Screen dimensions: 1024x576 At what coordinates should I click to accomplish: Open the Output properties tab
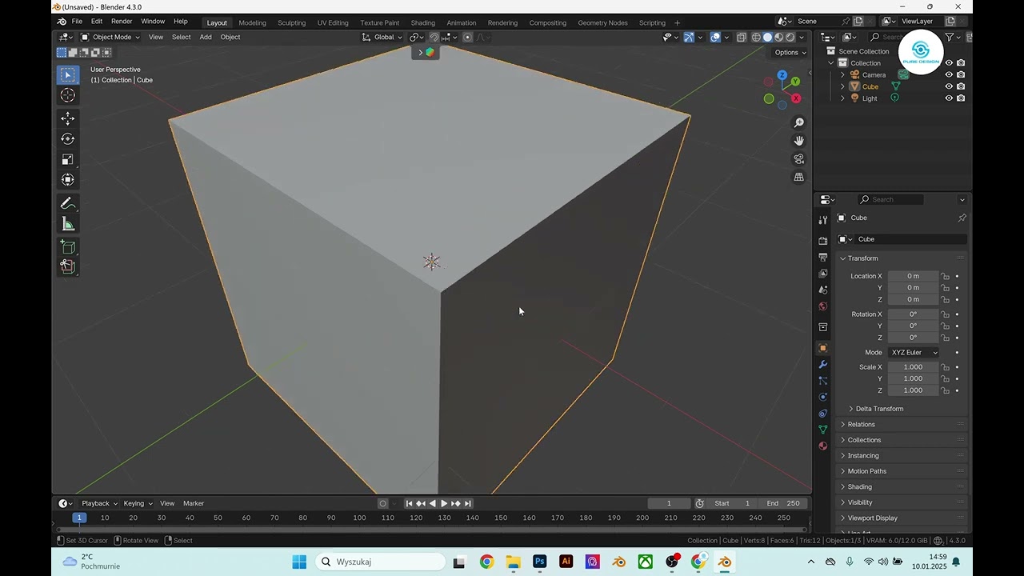click(x=822, y=257)
